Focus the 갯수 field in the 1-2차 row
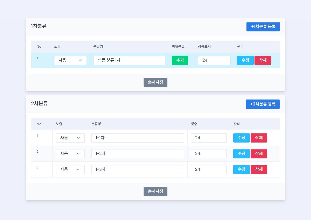311x220 pixels. coord(209,154)
